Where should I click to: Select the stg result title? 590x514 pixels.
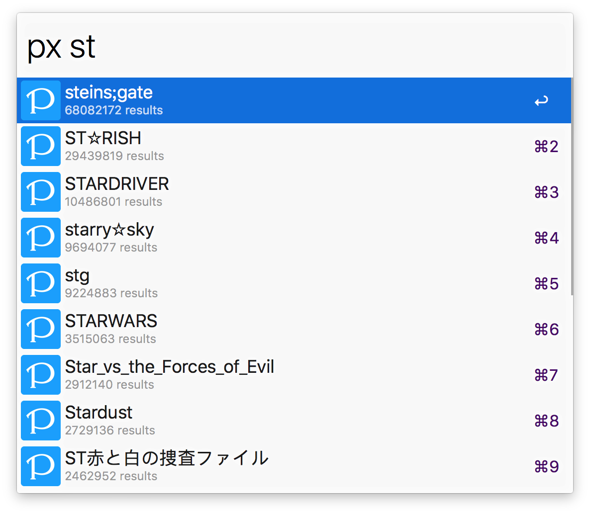77,276
